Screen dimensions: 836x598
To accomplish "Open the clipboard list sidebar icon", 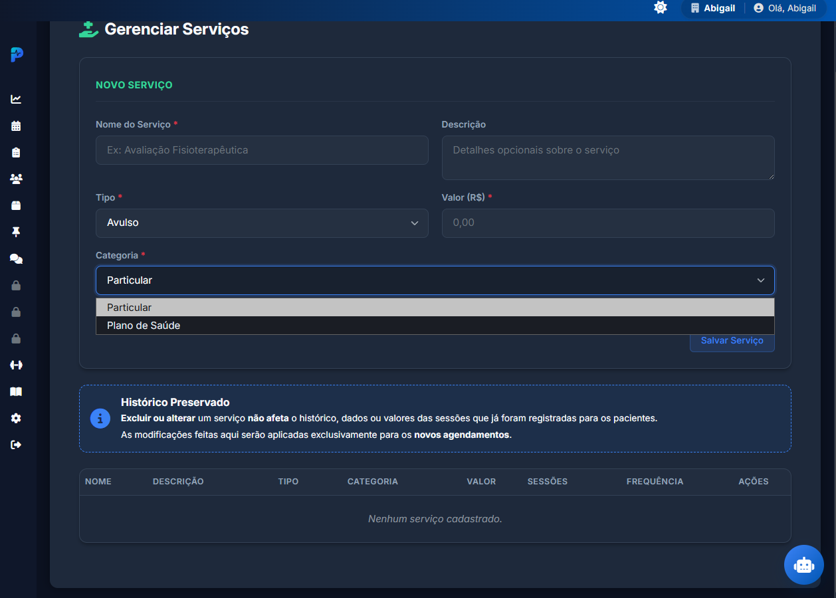I will pyautogui.click(x=16, y=152).
